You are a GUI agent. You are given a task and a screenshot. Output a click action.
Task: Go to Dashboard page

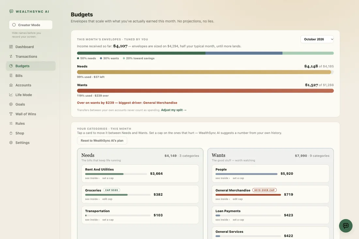(31, 47)
